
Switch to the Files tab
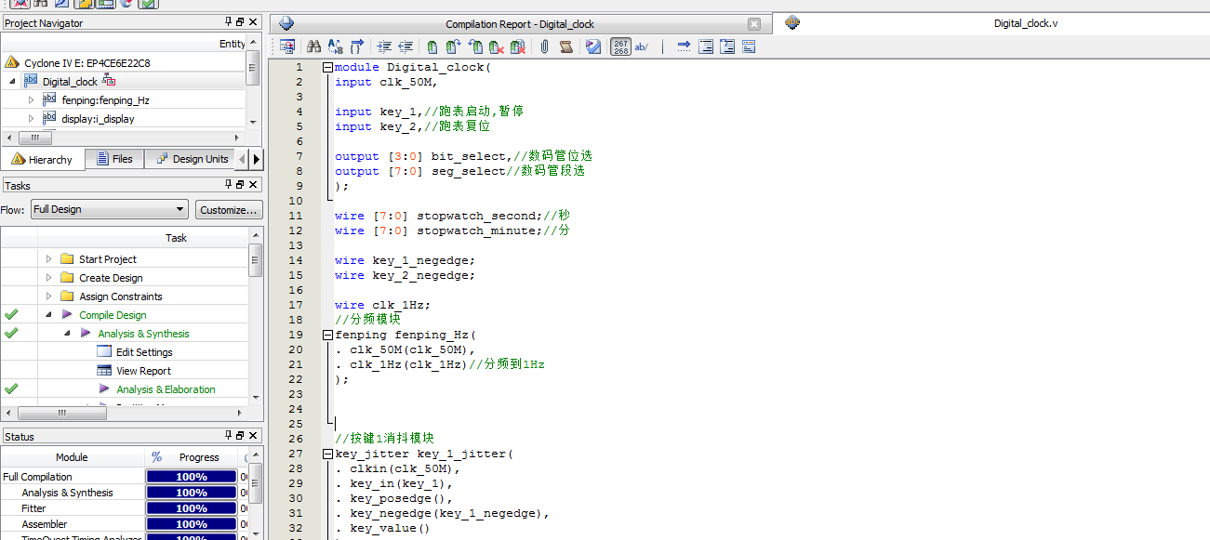click(114, 160)
